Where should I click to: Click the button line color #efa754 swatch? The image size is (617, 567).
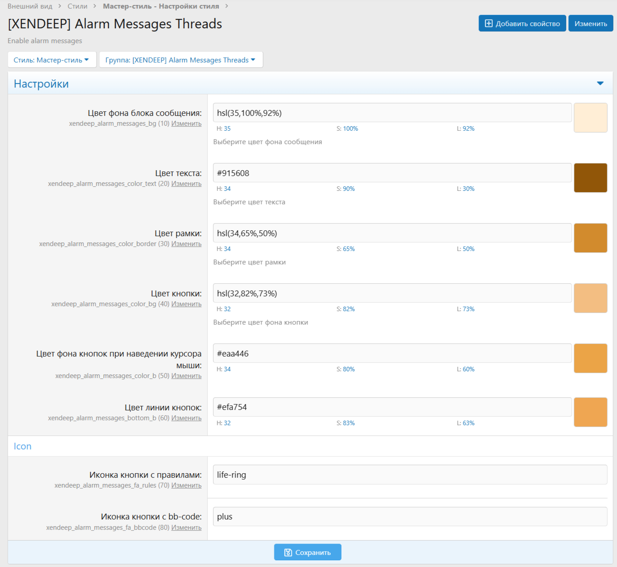click(x=590, y=412)
